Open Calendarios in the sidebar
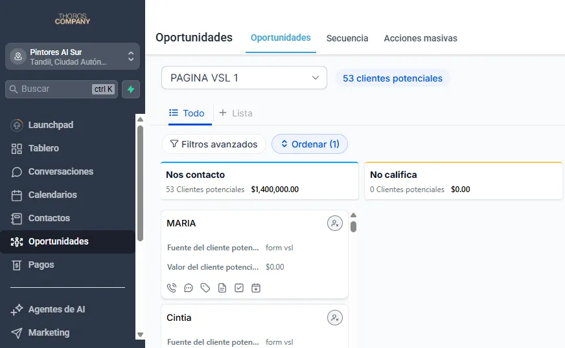The image size is (565, 348). 67,195
